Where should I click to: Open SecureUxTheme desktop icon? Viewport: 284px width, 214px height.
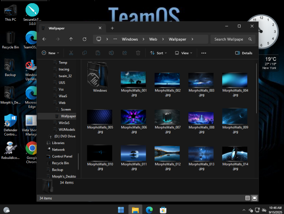pyautogui.click(x=32, y=14)
